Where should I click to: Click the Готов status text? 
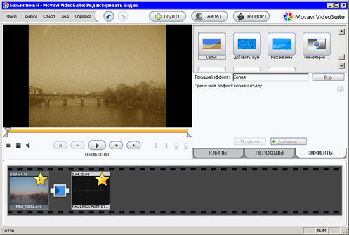click(8, 231)
